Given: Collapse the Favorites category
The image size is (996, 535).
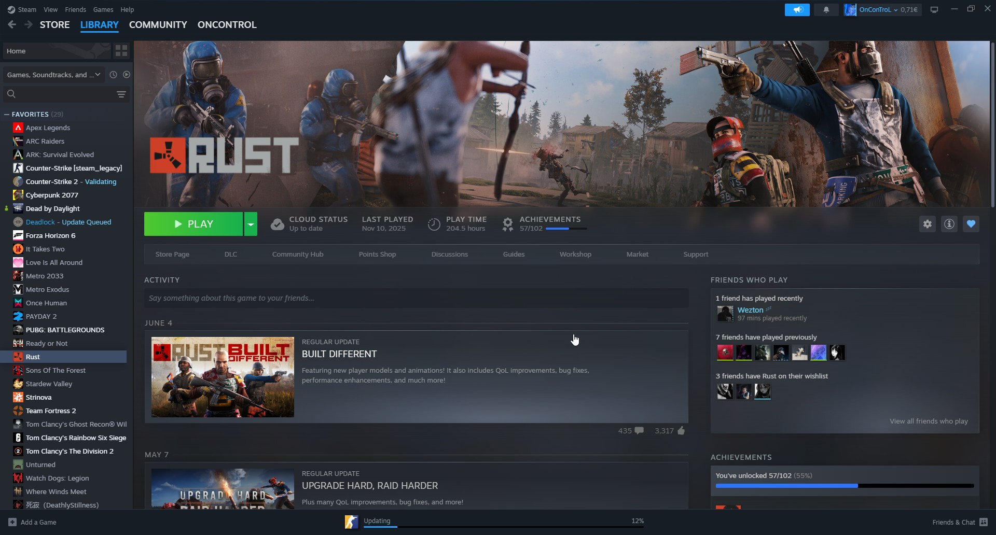Looking at the screenshot, I should point(7,114).
